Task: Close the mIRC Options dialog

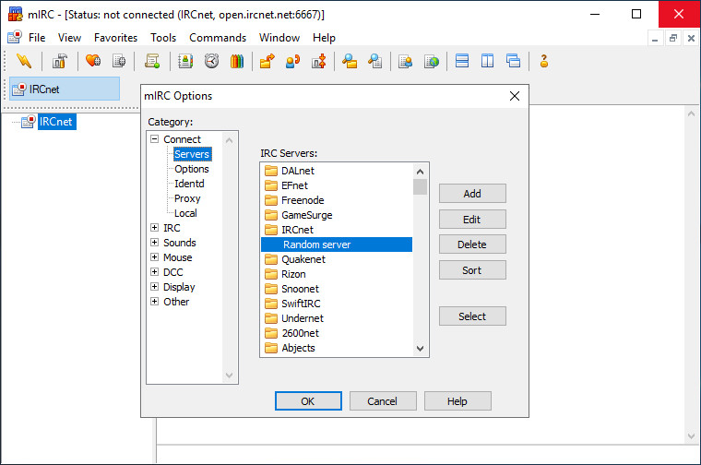Action: [x=515, y=96]
